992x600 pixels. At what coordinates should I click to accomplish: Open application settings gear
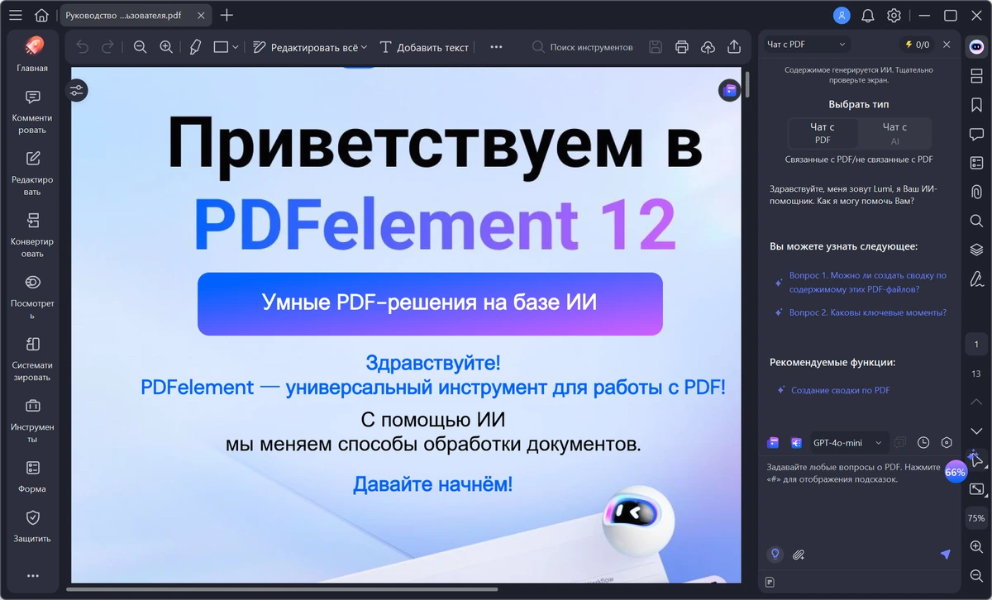[x=894, y=15]
